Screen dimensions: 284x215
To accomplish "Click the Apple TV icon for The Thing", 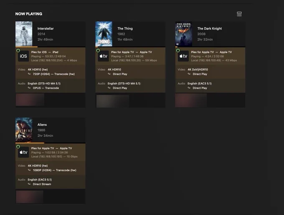I will (104, 56).
